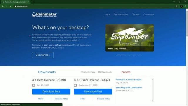Open the browser profile avatar
188x106 pixels.
181,6
